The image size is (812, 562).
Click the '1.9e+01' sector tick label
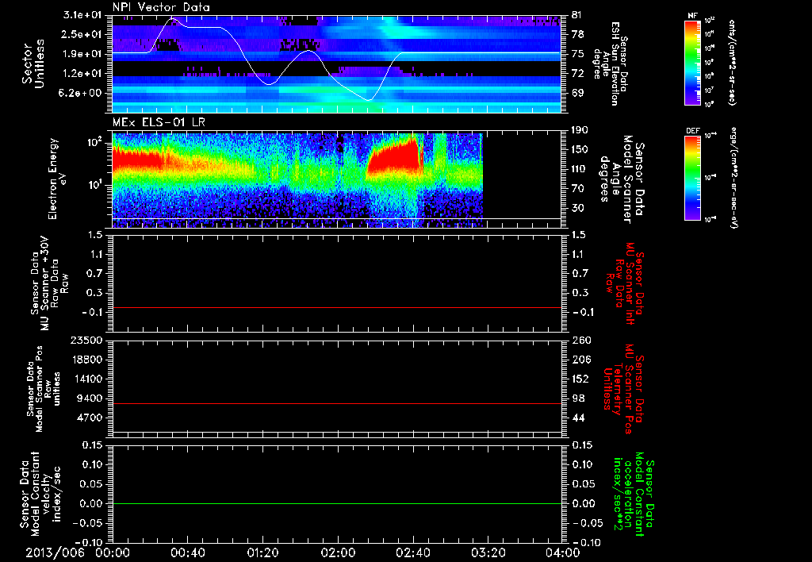pos(82,54)
